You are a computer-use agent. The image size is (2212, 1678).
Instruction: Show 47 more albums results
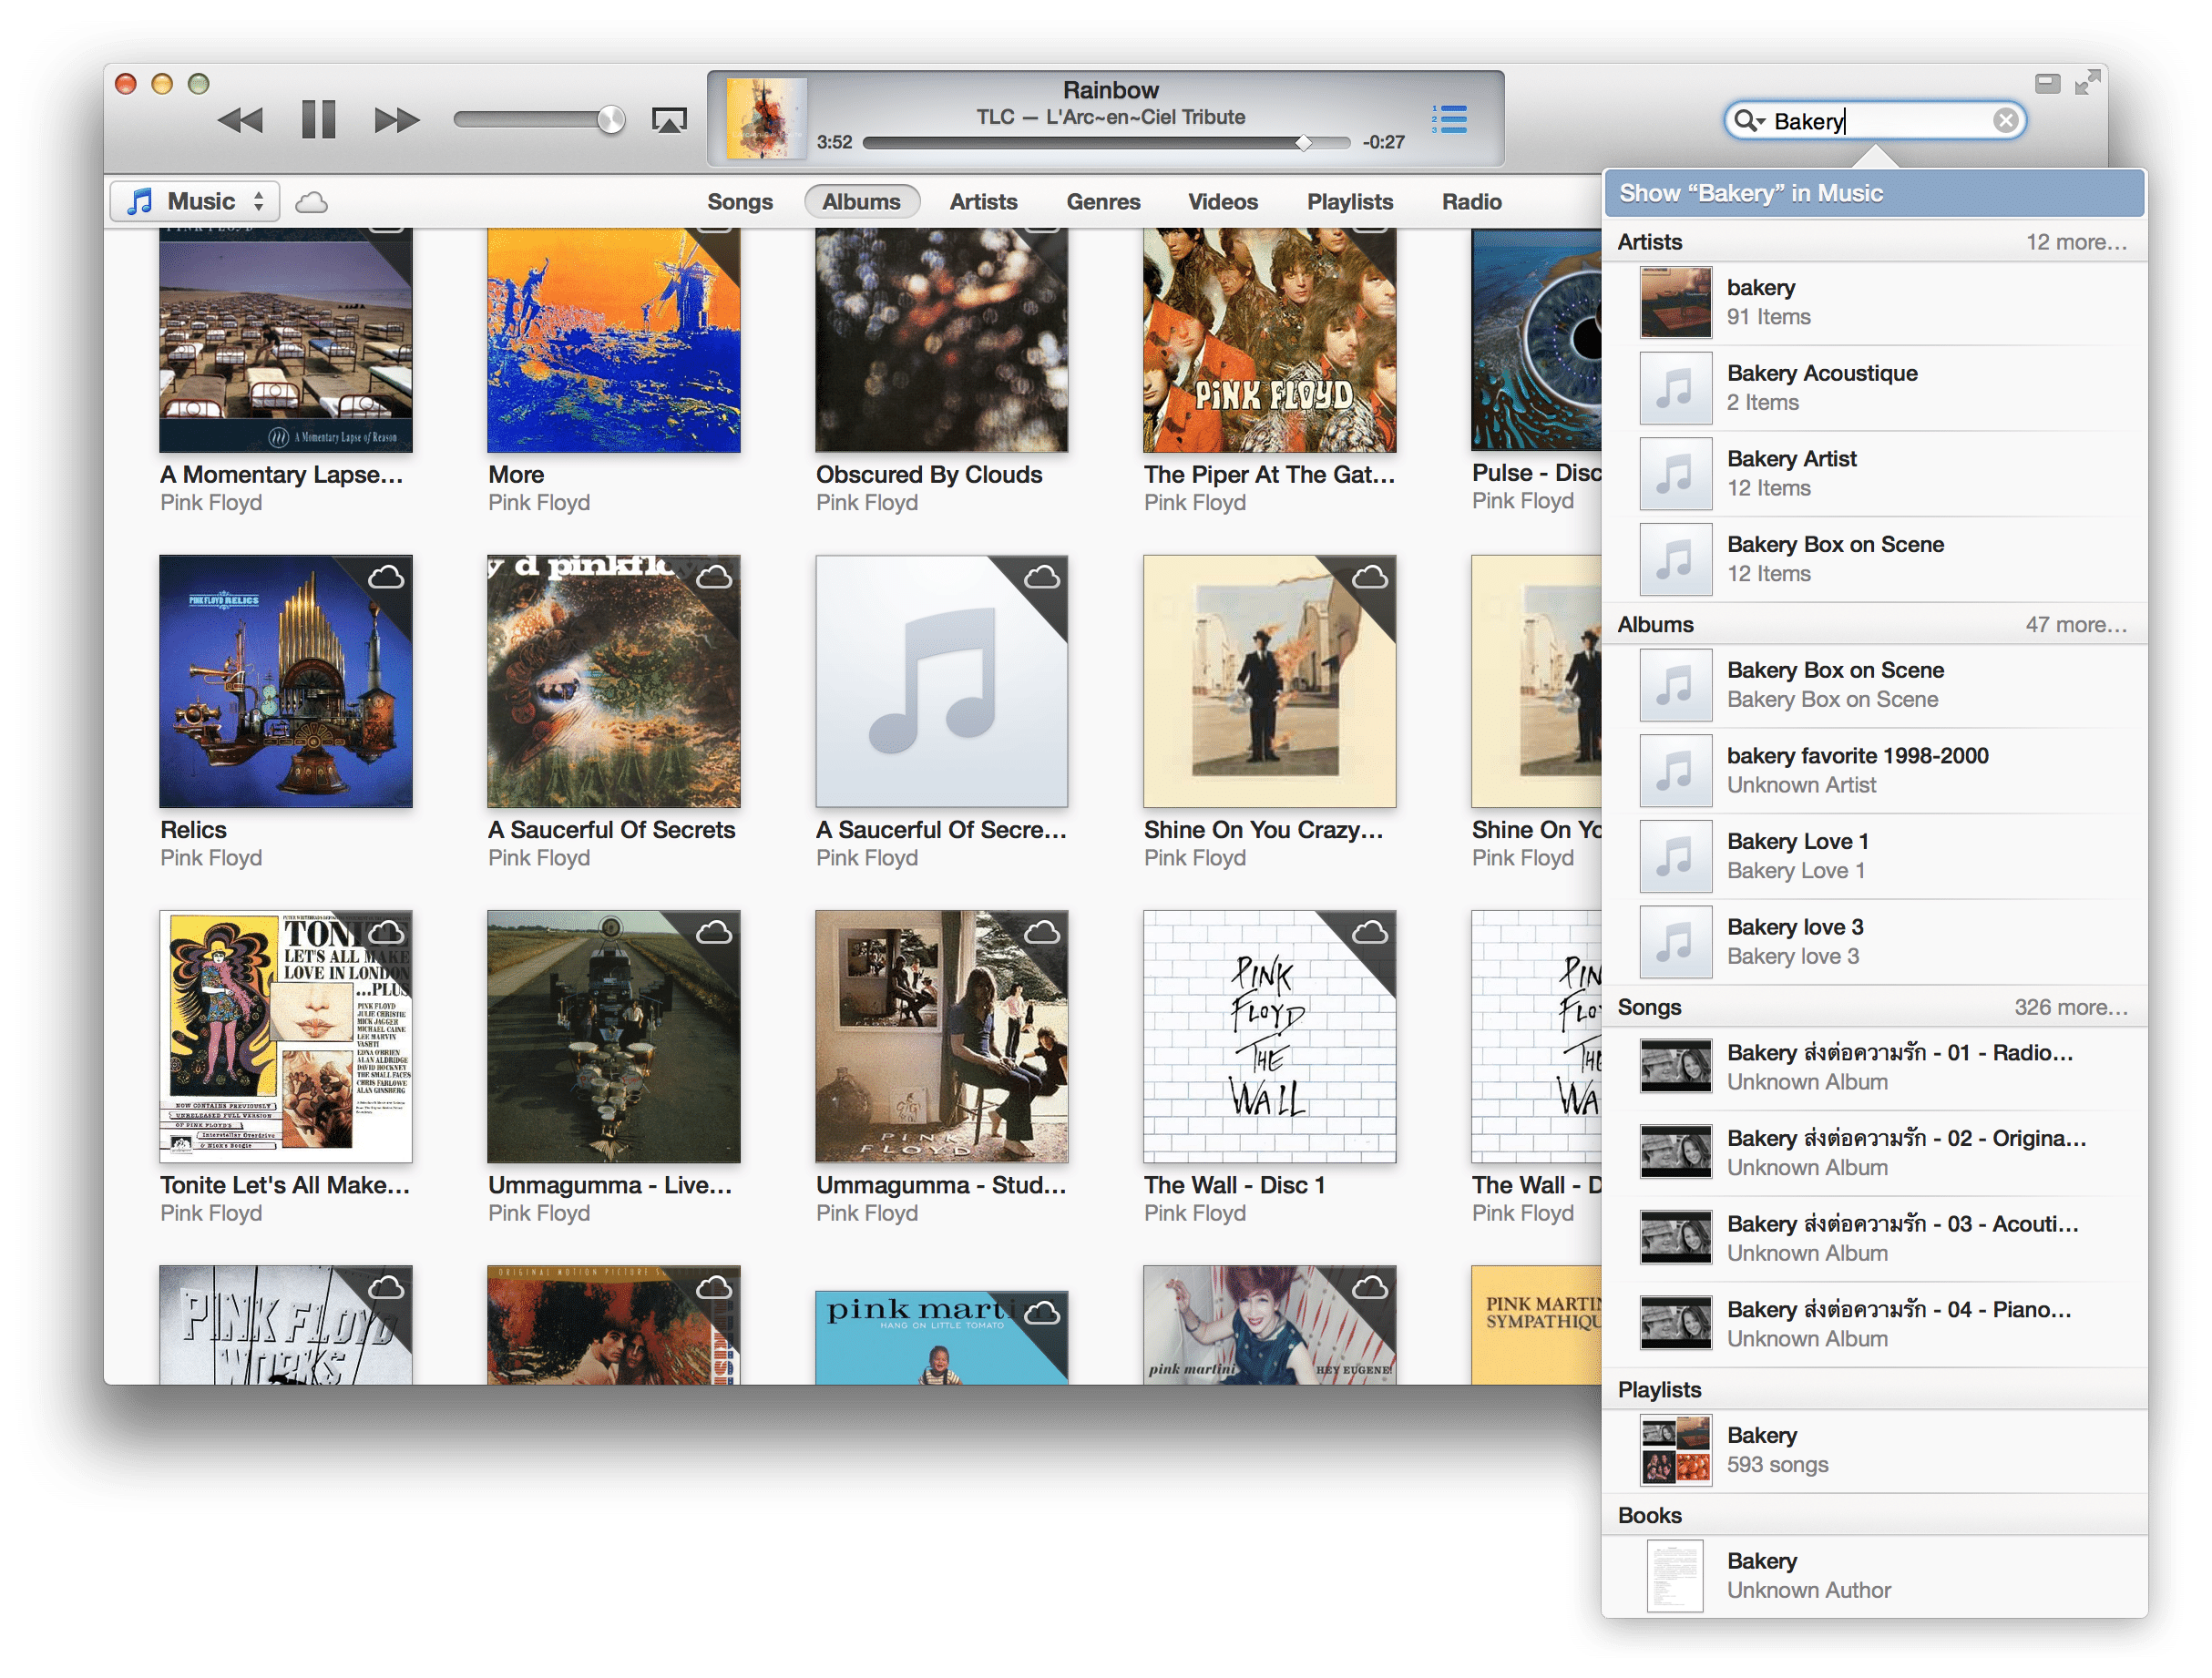click(2076, 625)
